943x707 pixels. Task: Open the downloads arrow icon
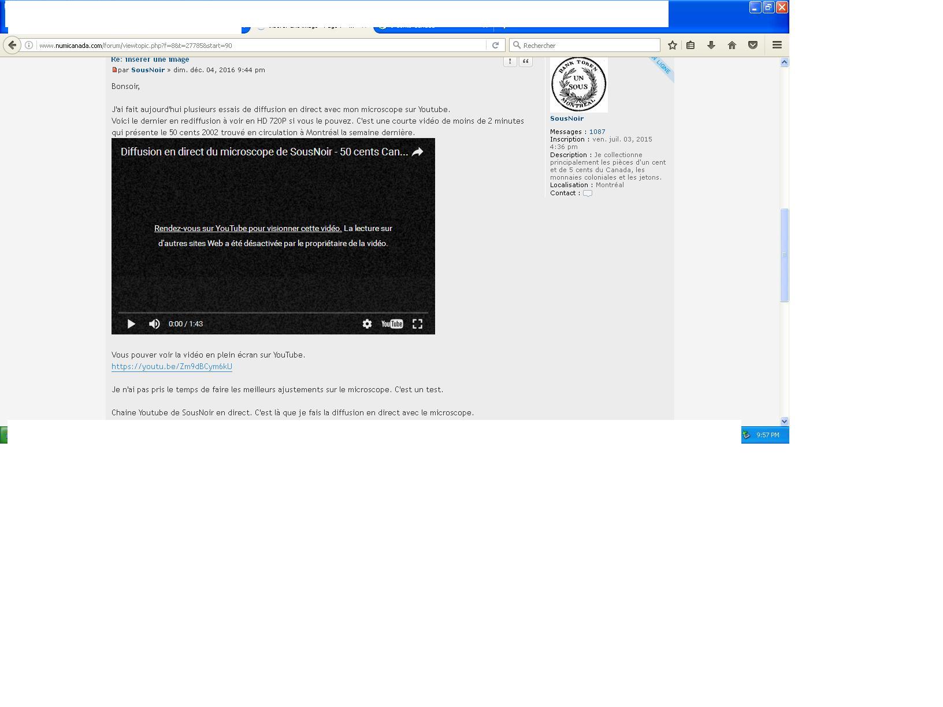click(x=711, y=45)
